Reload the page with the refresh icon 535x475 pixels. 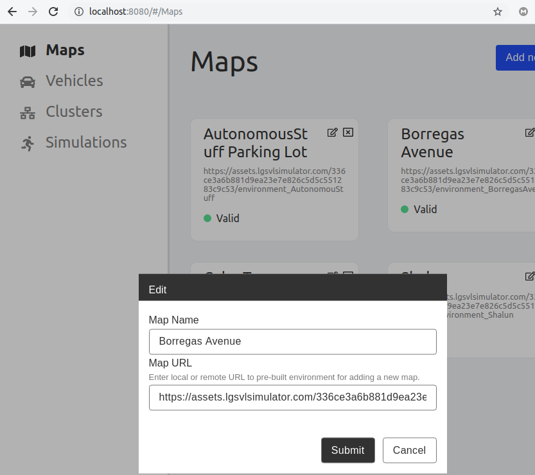pyautogui.click(x=53, y=12)
